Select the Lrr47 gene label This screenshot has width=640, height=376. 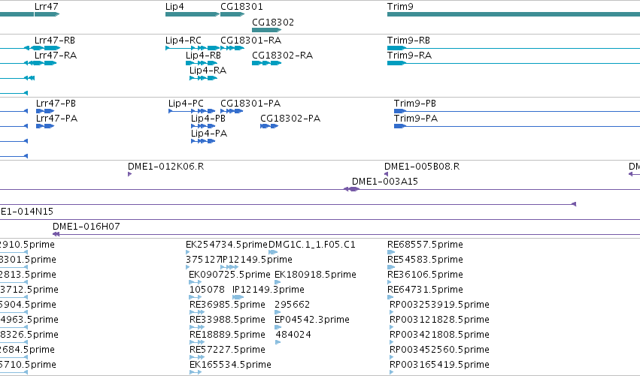point(46,7)
